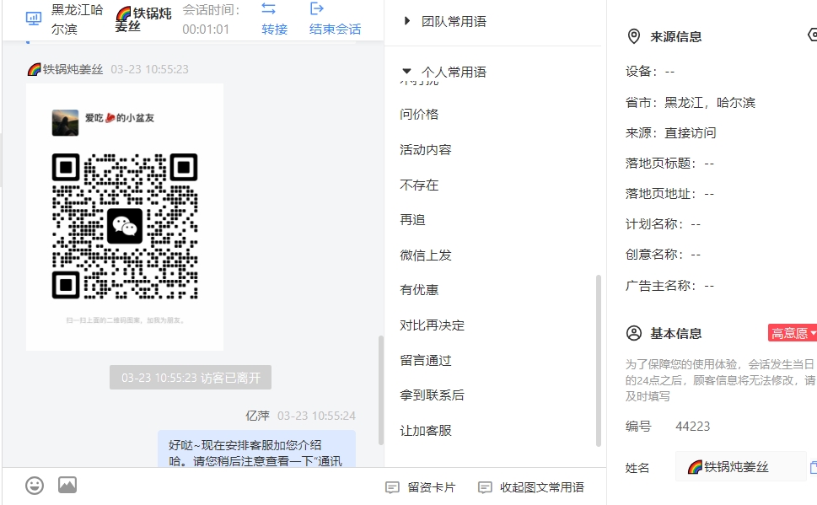Select quick phrase 拿到联系后
The width and height of the screenshot is (817, 505).
(432, 395)
